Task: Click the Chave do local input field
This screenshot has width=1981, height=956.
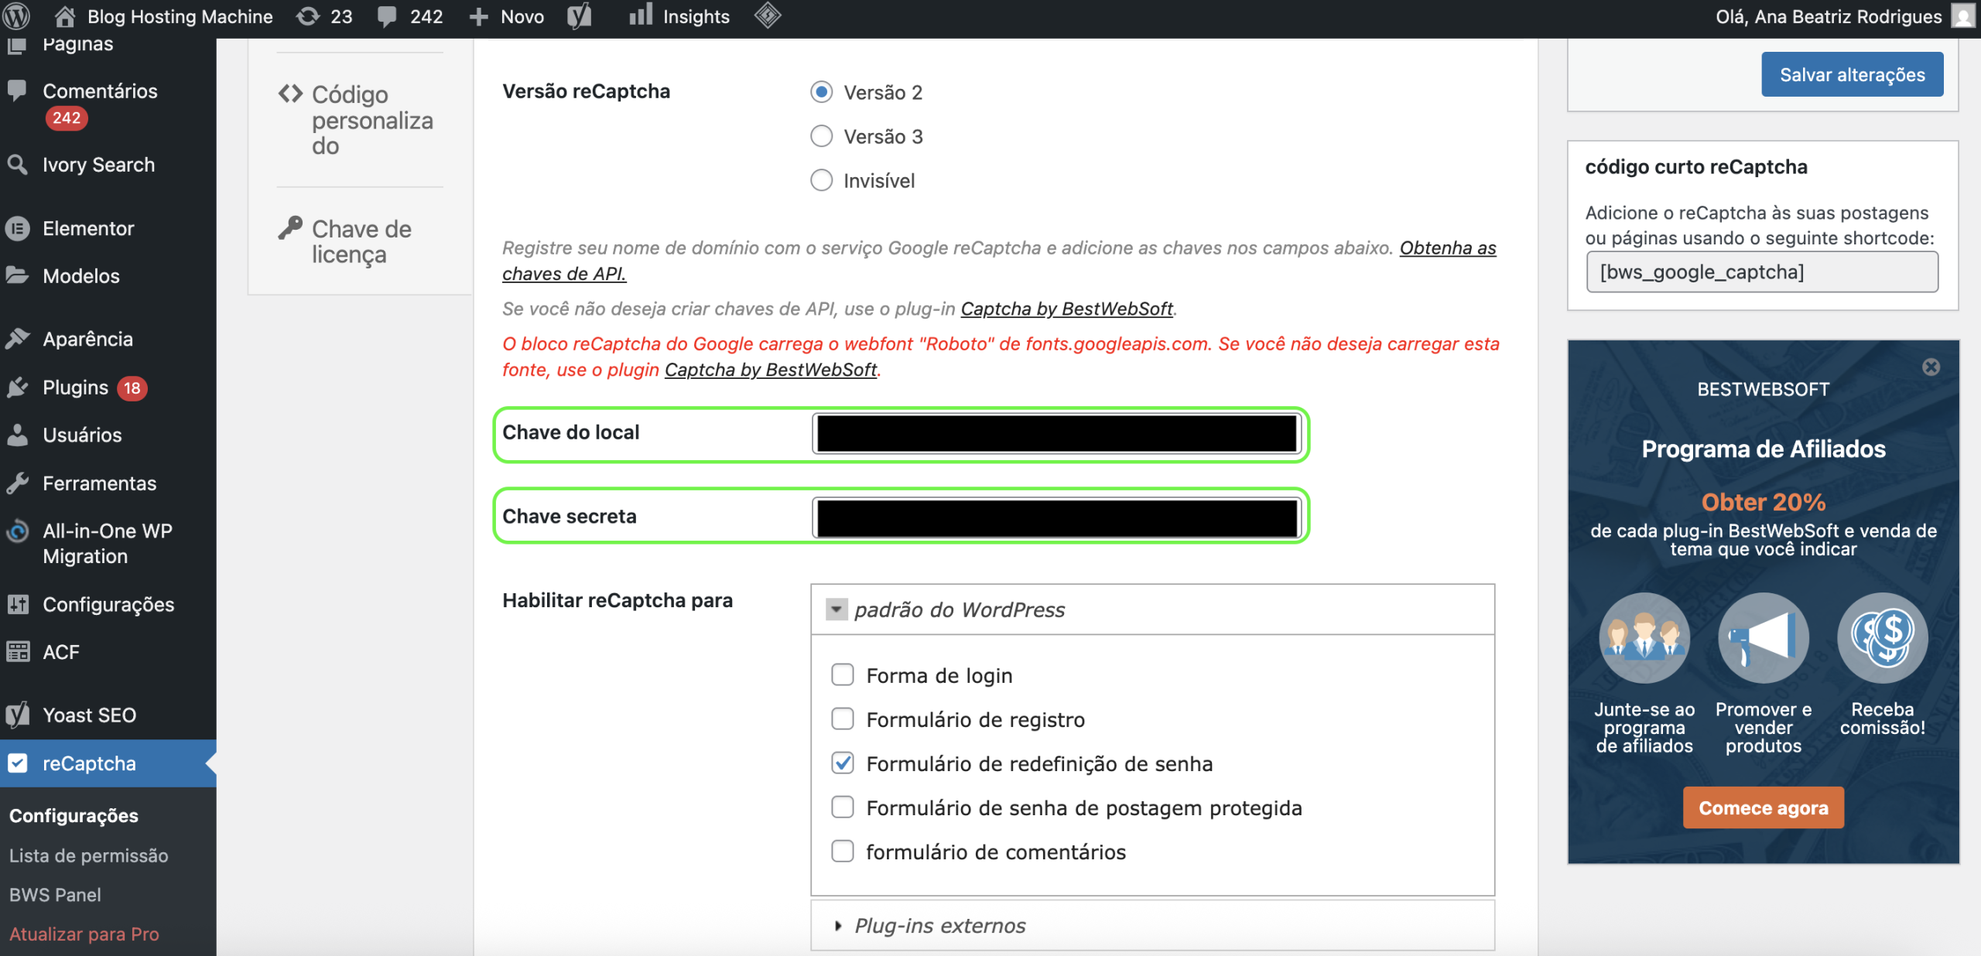Action: tap(1056, 433)
